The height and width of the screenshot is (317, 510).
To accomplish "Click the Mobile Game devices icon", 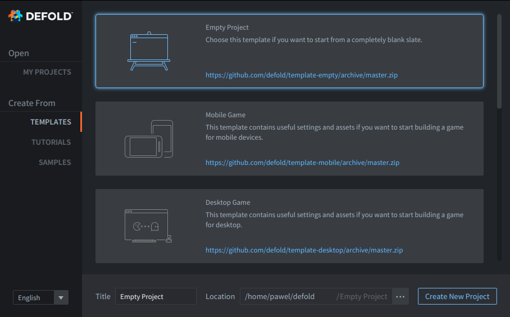I will point(149,139).
